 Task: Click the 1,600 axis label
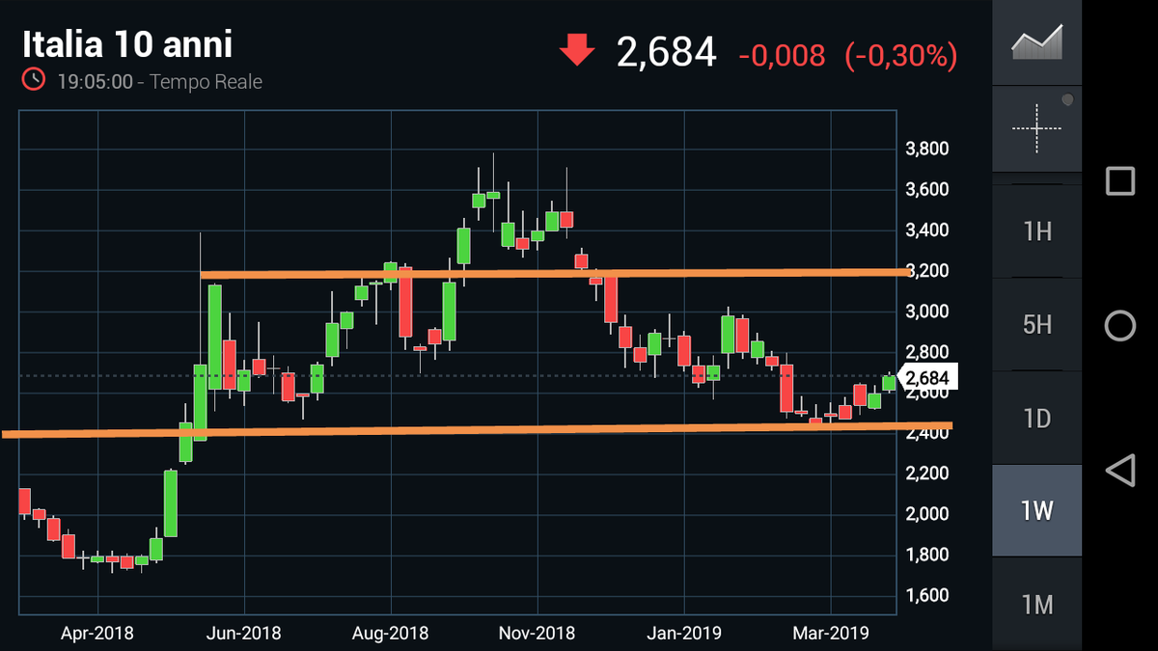(x=926, y=595)
